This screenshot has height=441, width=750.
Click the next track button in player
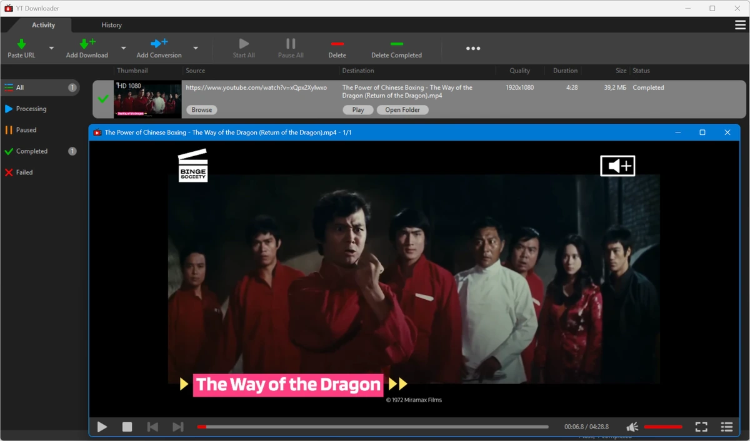tap(178, 427)
